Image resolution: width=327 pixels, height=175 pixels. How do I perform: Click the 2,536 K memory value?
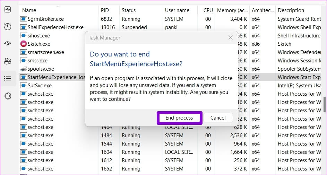pos(239,135)
